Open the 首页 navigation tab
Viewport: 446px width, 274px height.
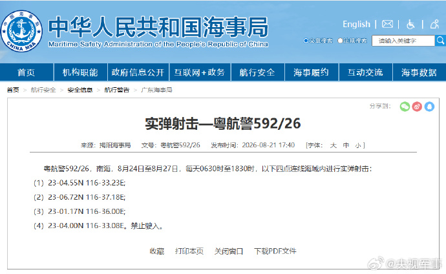click(27, 72)
